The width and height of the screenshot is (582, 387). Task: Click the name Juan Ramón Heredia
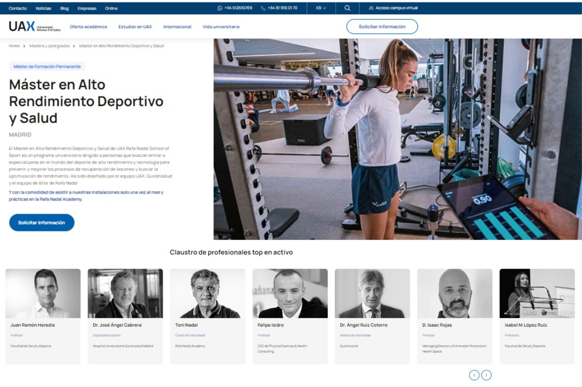tap(32, 325)
